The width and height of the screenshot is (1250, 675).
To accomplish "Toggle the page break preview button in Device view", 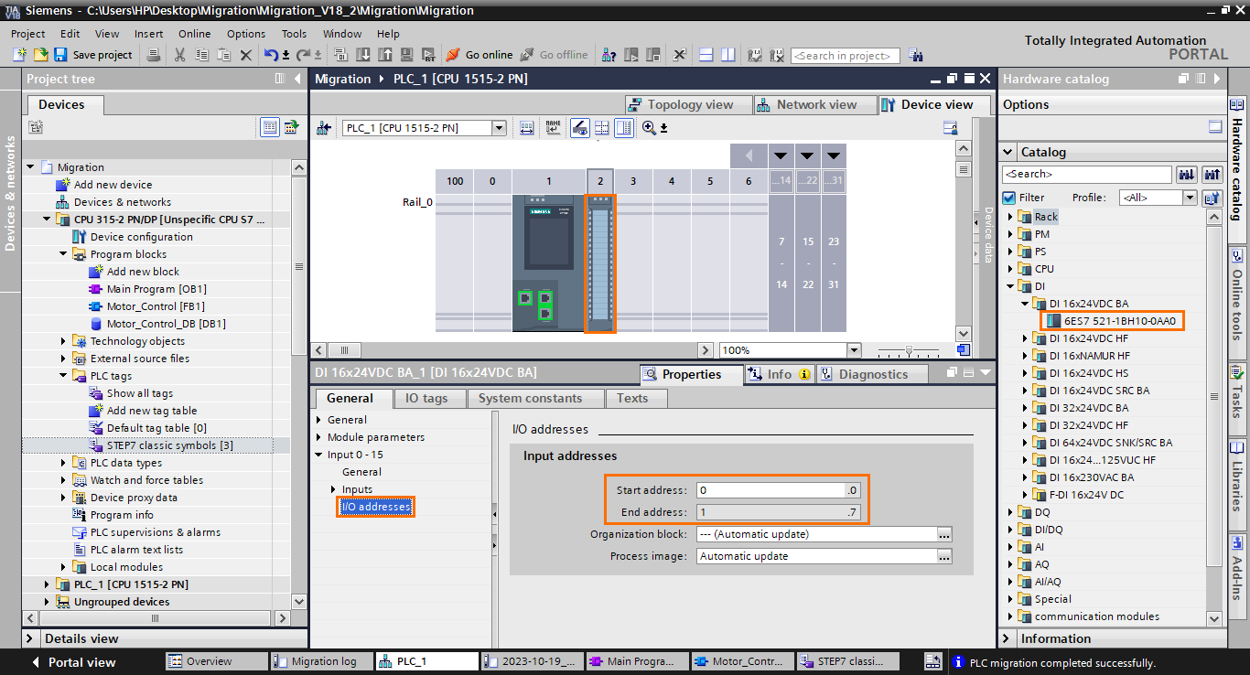I will pos(600,128).
